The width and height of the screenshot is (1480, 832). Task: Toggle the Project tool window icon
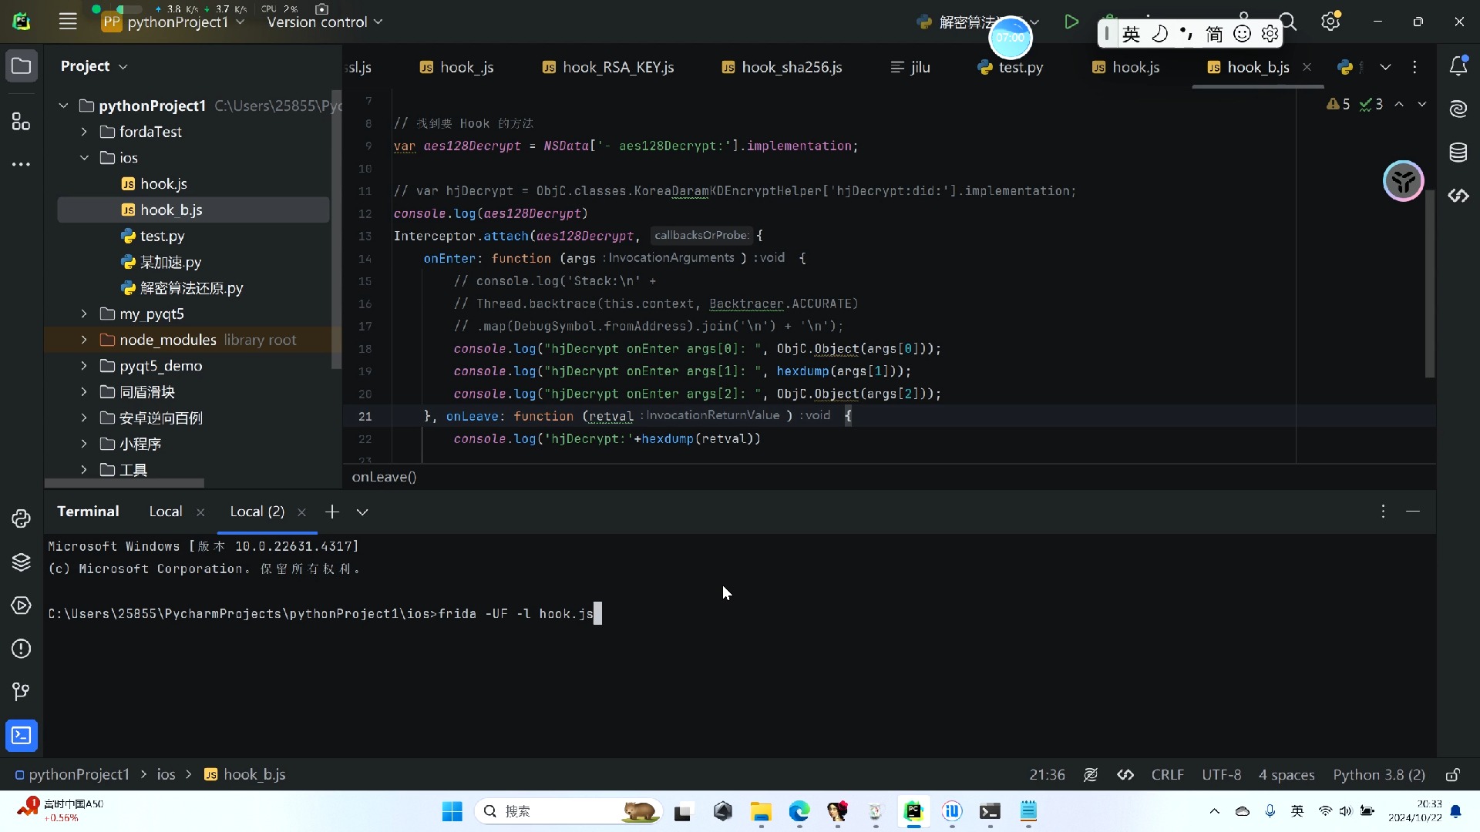click(x=21, y=66)
